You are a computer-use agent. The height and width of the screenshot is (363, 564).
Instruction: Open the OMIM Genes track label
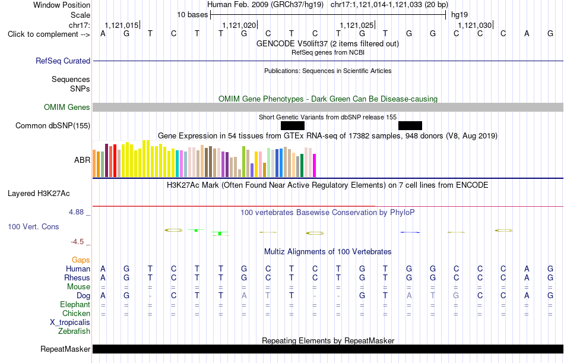click(67, 108)
